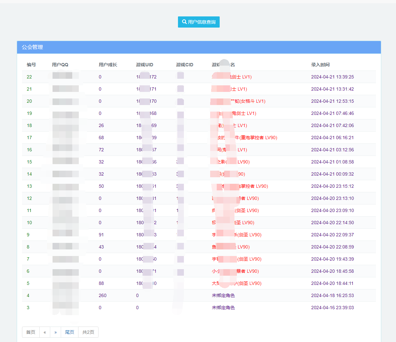This screenshot has width=396, height=342.
Task: Click the 公会管理 panel header
Action: [33, 47]
